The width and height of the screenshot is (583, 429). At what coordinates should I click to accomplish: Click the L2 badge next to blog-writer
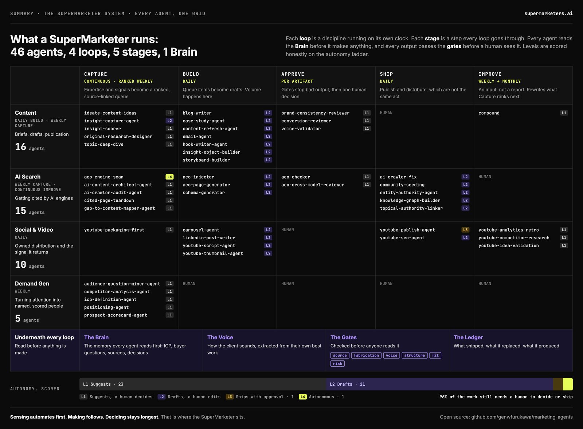[x=268, y=113]
